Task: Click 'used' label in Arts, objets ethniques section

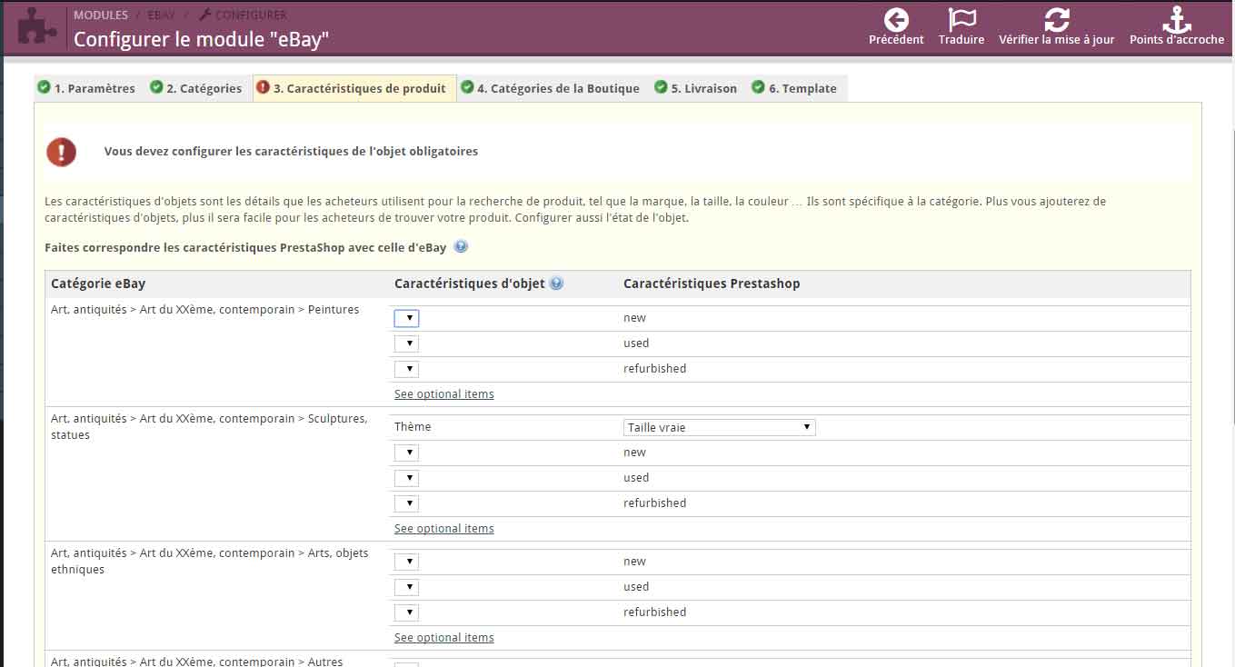Action: [636, 587]
